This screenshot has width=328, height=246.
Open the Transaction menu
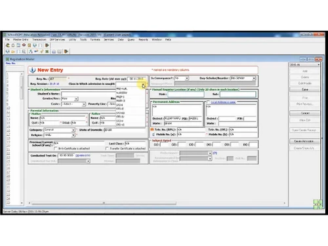[39, 39]
